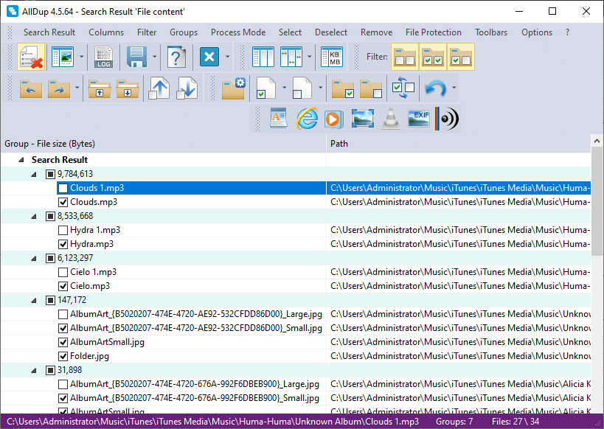Open the File Protection menu

[x=433, y=32]
